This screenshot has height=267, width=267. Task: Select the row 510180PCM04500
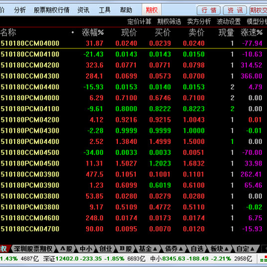(x=133, y=163)
